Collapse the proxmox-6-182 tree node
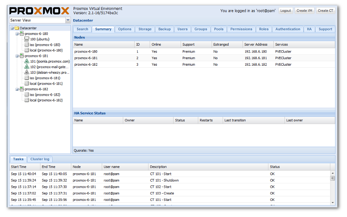The image size is (347, 217). click(x=17, y=89)
